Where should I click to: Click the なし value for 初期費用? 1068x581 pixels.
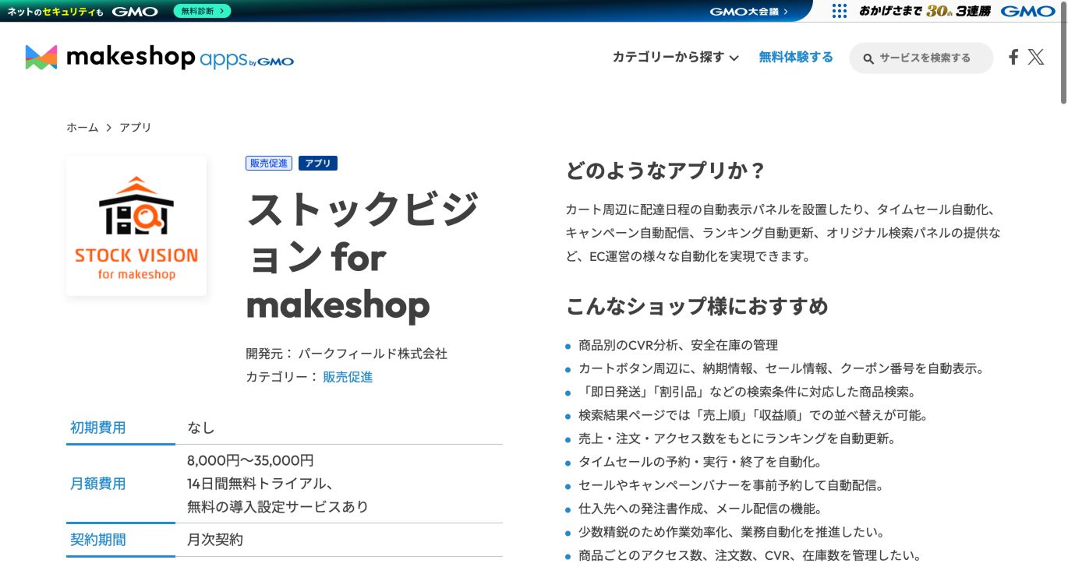[x=201, y=428]
